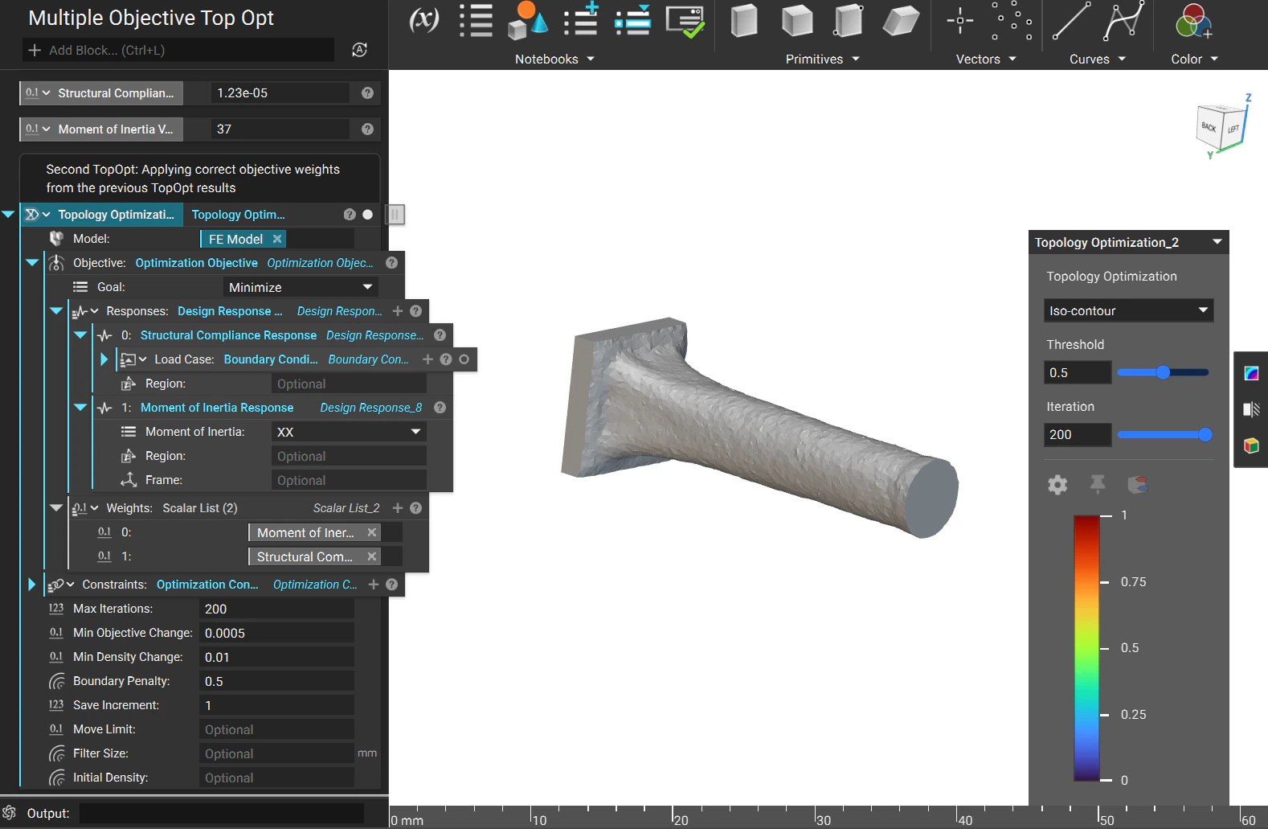
Task: Click the point vector icon
Action: 959,21
